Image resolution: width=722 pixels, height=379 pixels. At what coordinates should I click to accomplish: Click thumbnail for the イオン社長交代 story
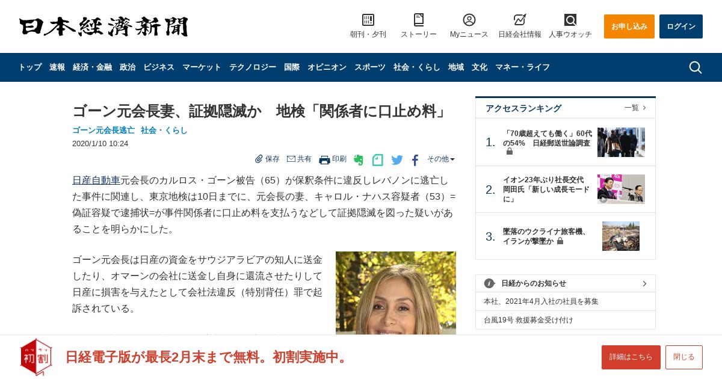[x=621, y=189]
